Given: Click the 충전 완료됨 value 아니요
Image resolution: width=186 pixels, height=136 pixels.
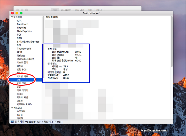Looking at the screenshot, I should pyautogui.click(x=78, y=55).
